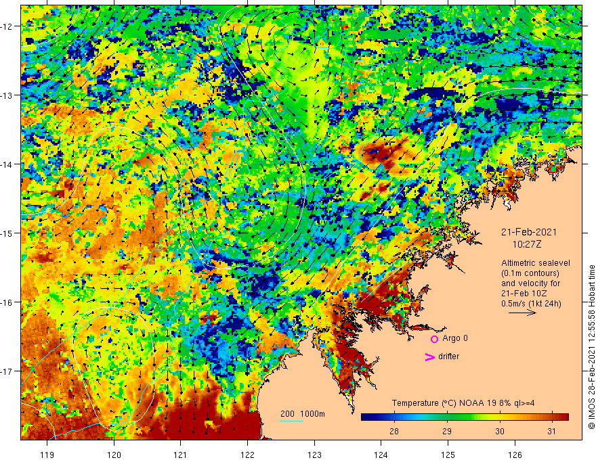This screenshot has height=460, width=596.
Task: Click longitude label 121 on bottom axis
Action: [181, 455]
